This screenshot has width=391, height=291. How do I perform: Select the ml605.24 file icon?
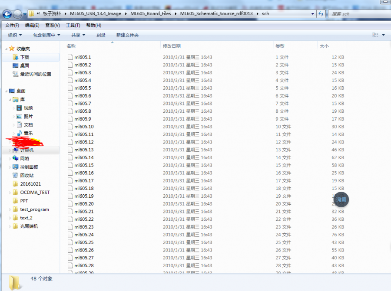(x=70, y=235)
